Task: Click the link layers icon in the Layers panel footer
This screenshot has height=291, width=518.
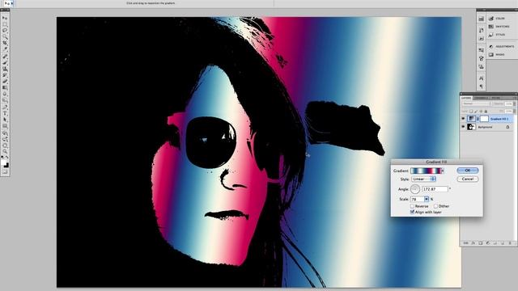Action: tap(466, 243)
